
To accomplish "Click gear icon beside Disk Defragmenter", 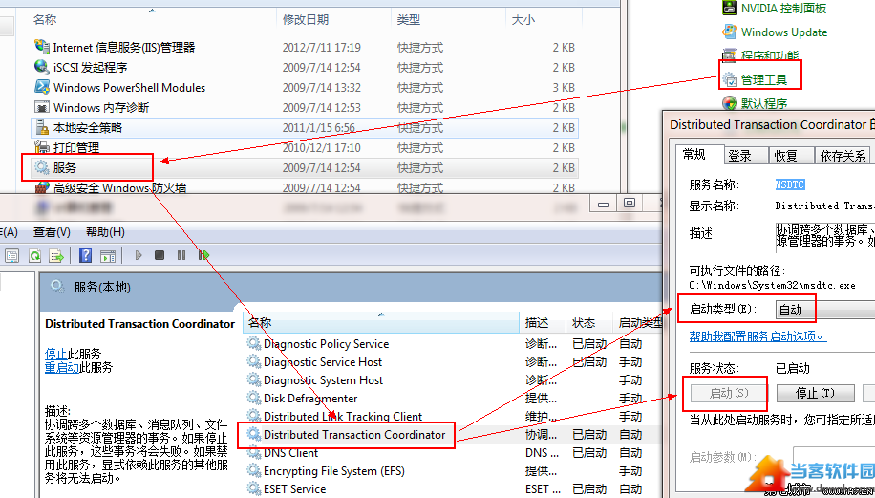I will click(254, 398).
